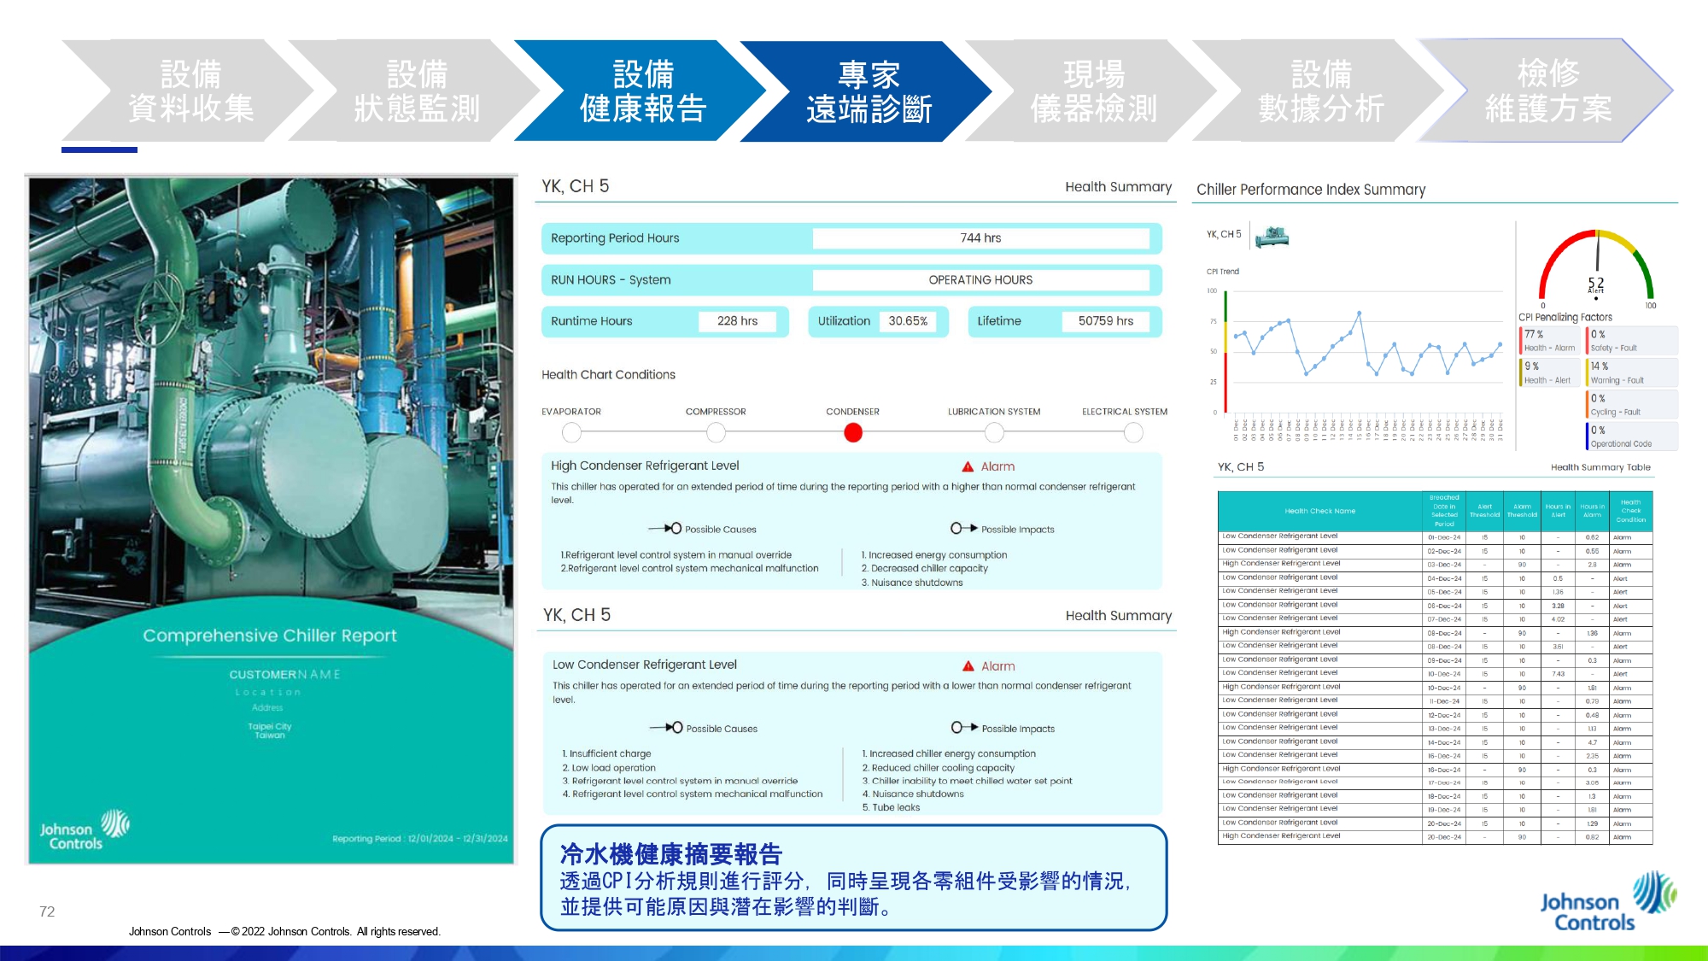Click the Johnson Controls logo at bottom right
The width and height of the screenshot is (1708, 961).
[1607, 904]
